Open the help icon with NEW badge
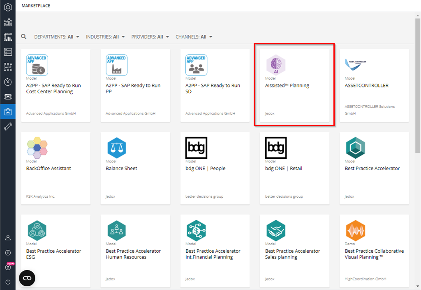Screen dimensions: 421x290 8,267
